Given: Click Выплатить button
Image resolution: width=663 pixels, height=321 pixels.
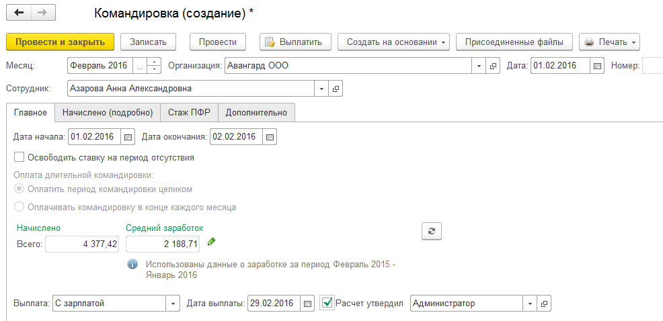Looking at the screenshot, I should [x=295, y=42].
